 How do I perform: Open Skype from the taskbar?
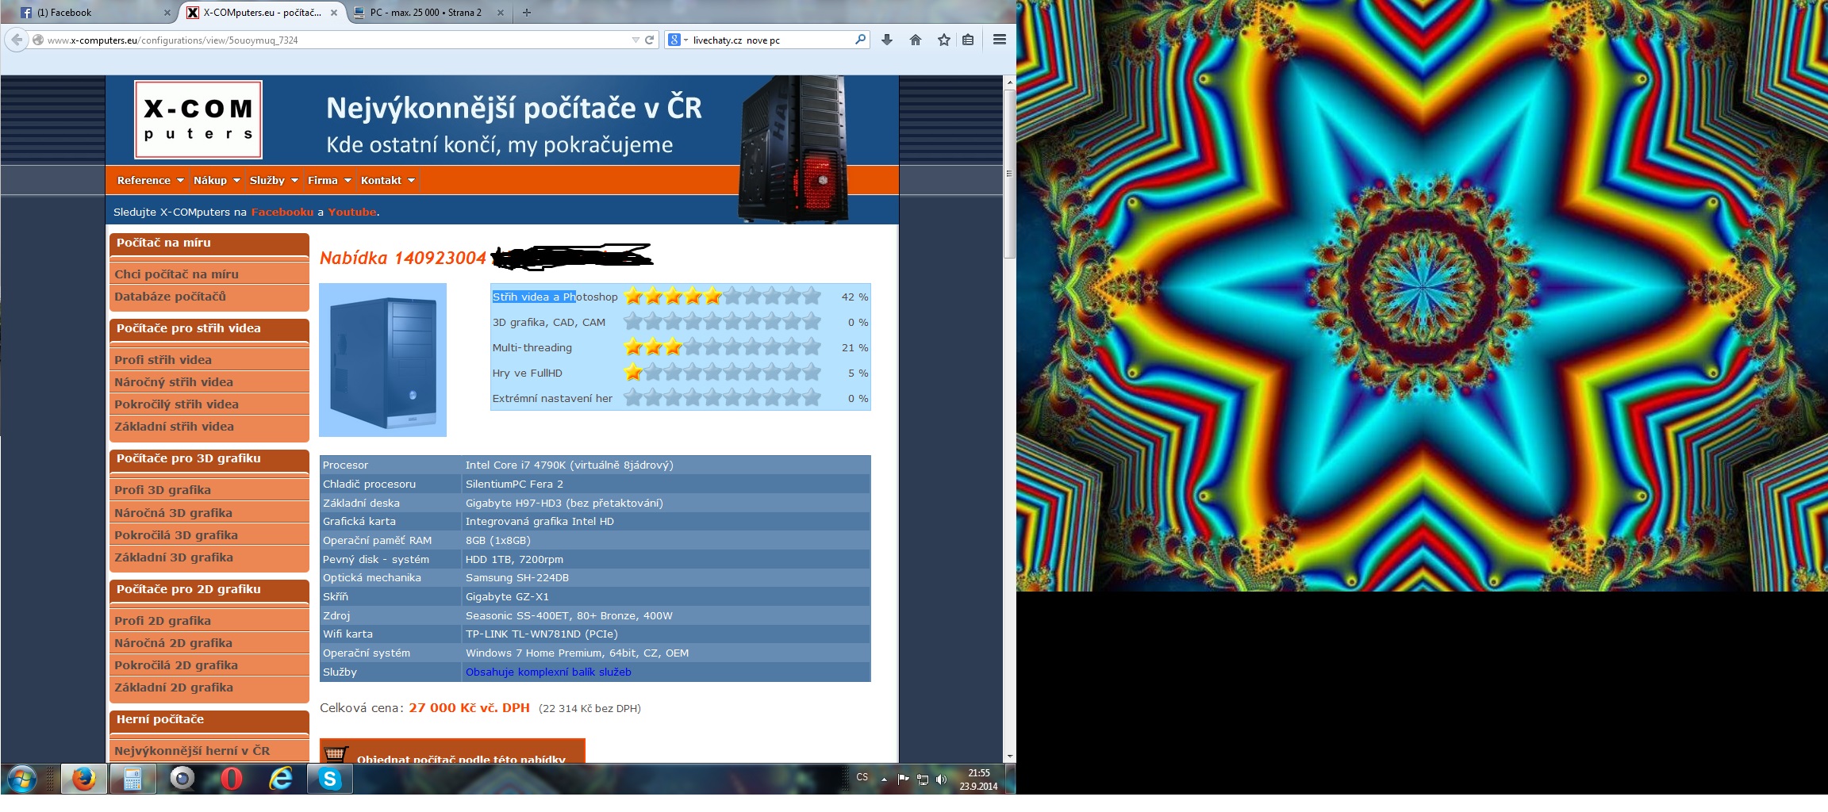coord(329,779)
